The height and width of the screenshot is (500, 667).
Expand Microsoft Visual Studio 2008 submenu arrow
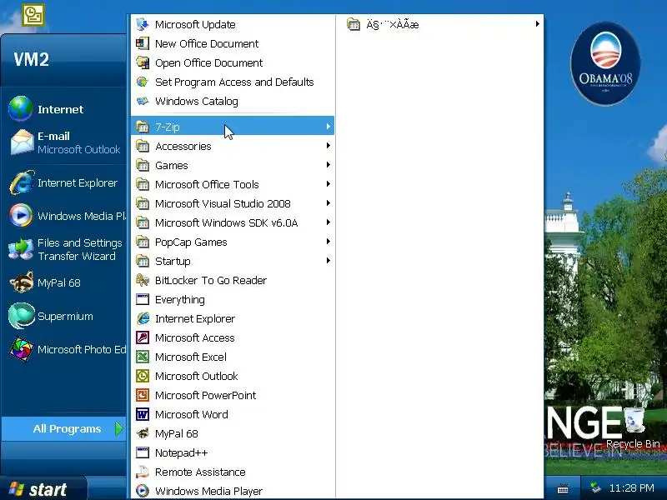coord(328,202)
